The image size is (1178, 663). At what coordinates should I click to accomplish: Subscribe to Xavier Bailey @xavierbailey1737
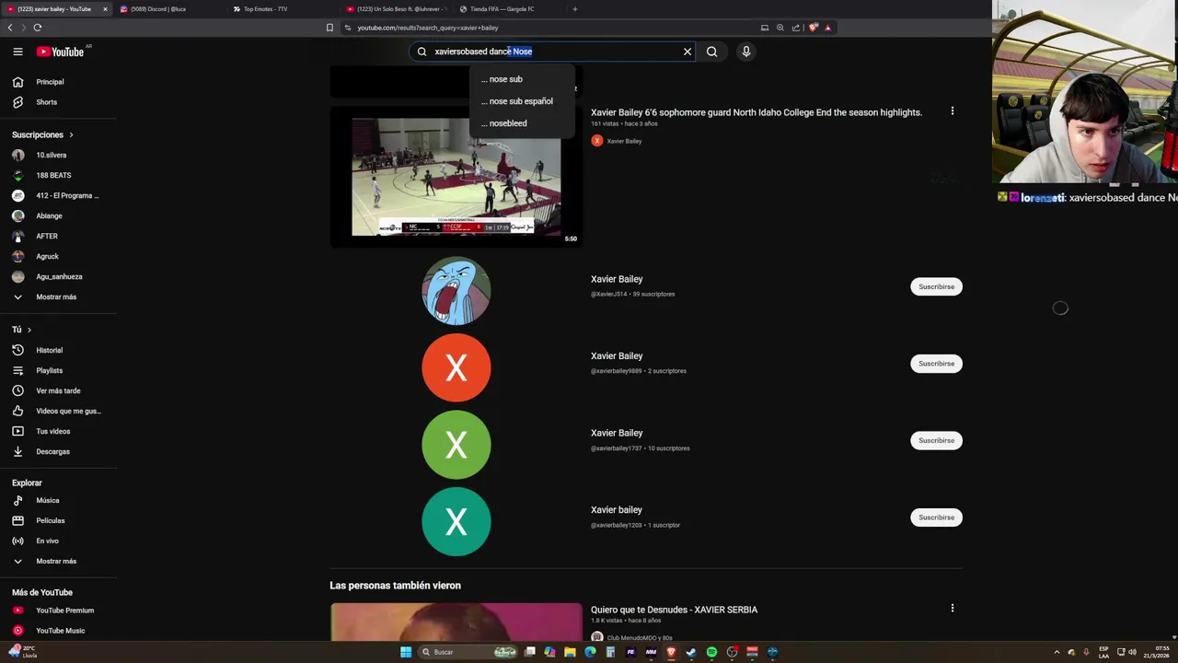[936, 440]
